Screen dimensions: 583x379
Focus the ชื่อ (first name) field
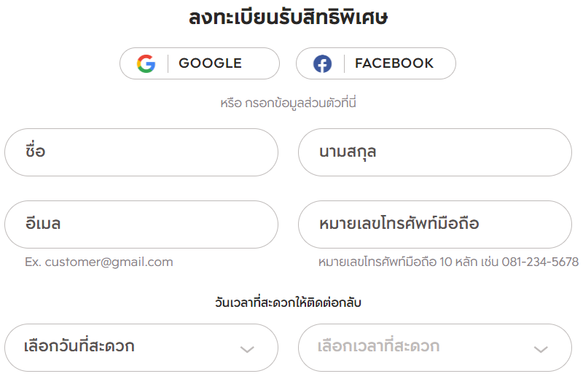(141, 152)
